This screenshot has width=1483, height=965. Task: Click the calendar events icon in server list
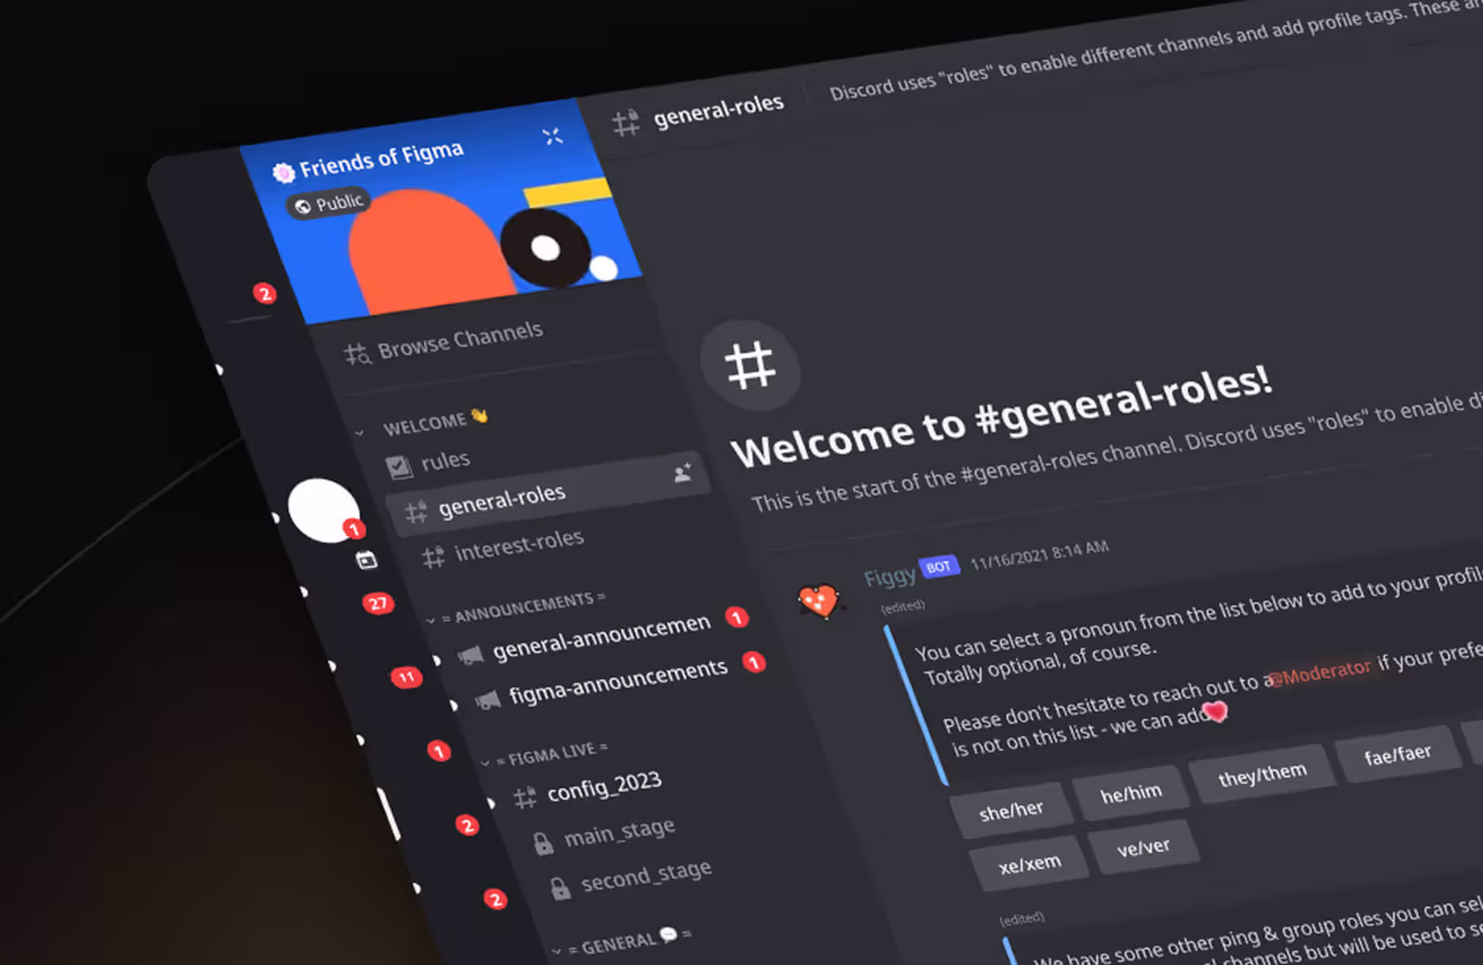(x=366, y=560)
